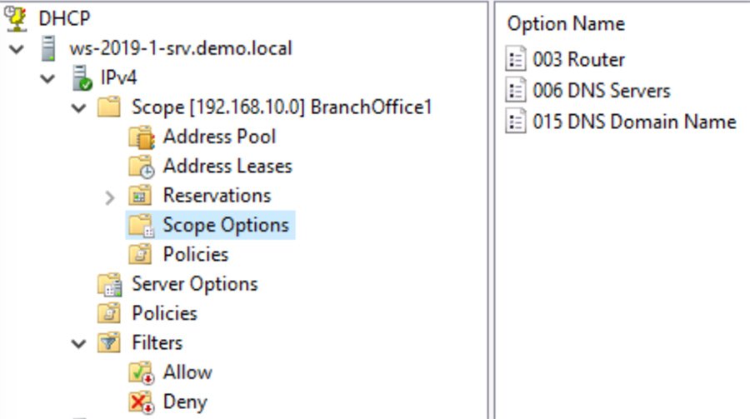Open the Address Pool folder icon
Image resolution: width=750 pixels, height=419 pixels.
coord(142,137)
